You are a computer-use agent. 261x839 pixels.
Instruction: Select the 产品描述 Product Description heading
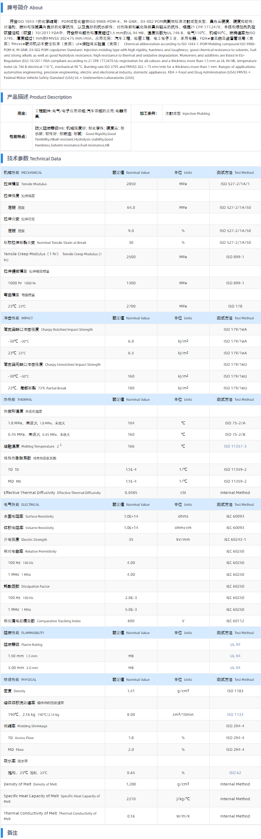[x=39, y=97]
